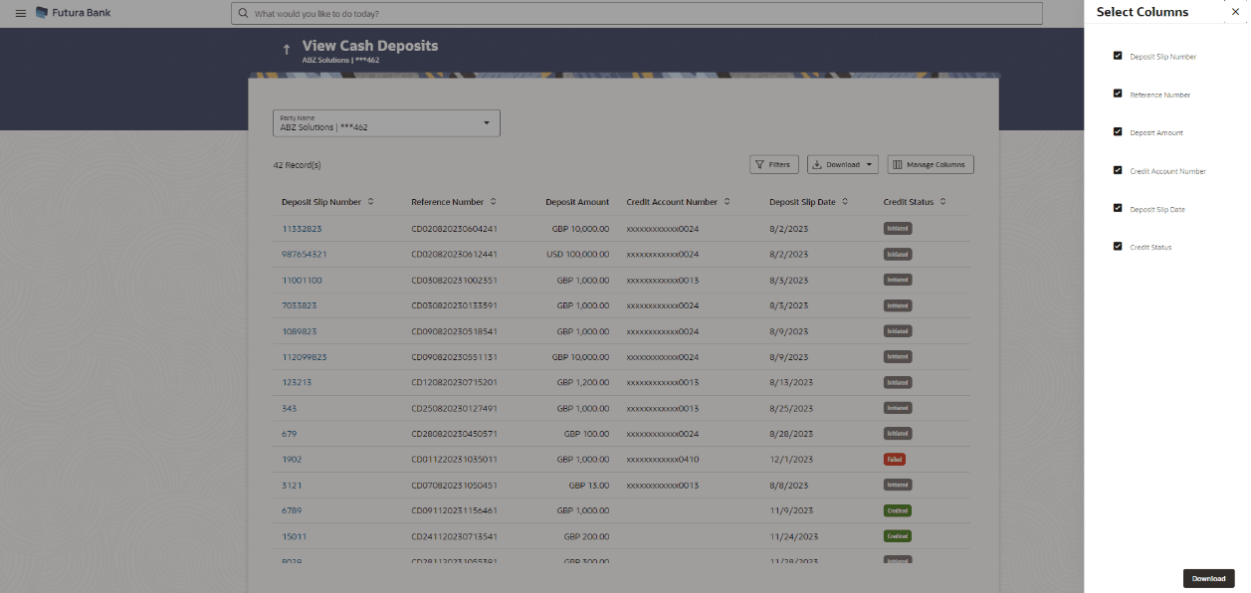Image resolution: width=1251 pixels, height=593 pixels.
Task: Click the Manage Columns button
Action: (930, 165)
